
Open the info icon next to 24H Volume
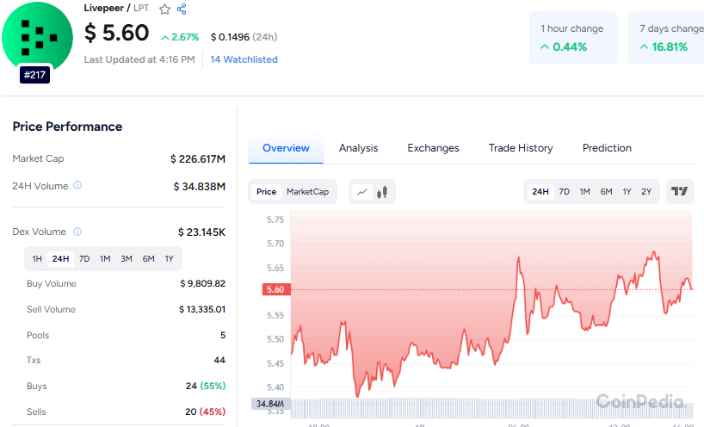[77, 185]
